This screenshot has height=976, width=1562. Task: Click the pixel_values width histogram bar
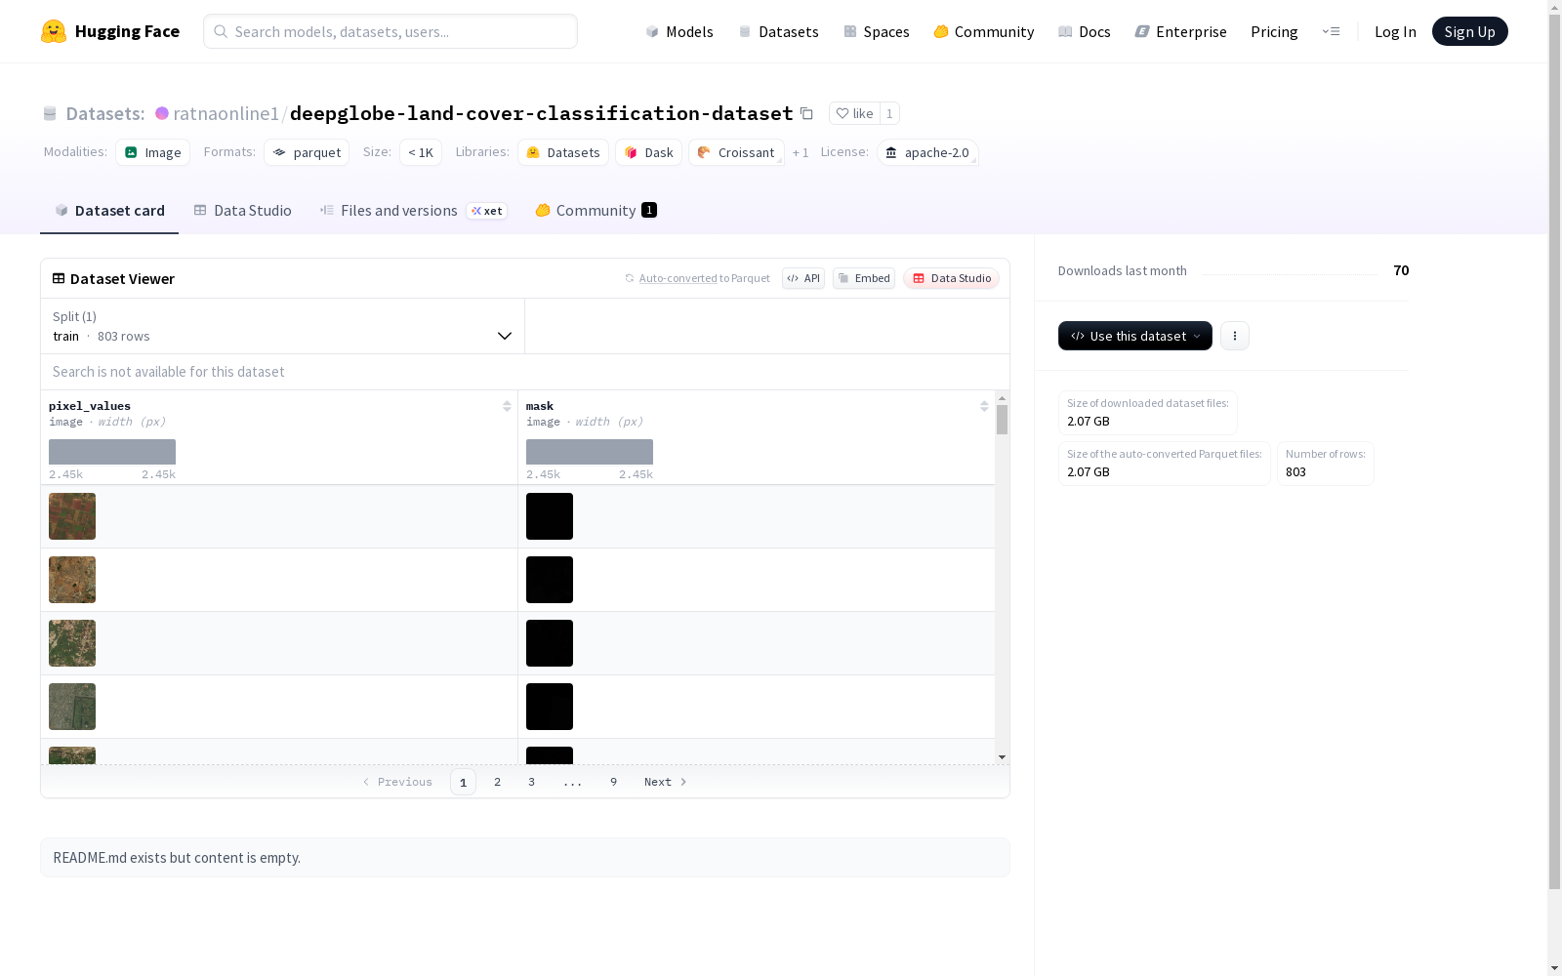point(112,452)
